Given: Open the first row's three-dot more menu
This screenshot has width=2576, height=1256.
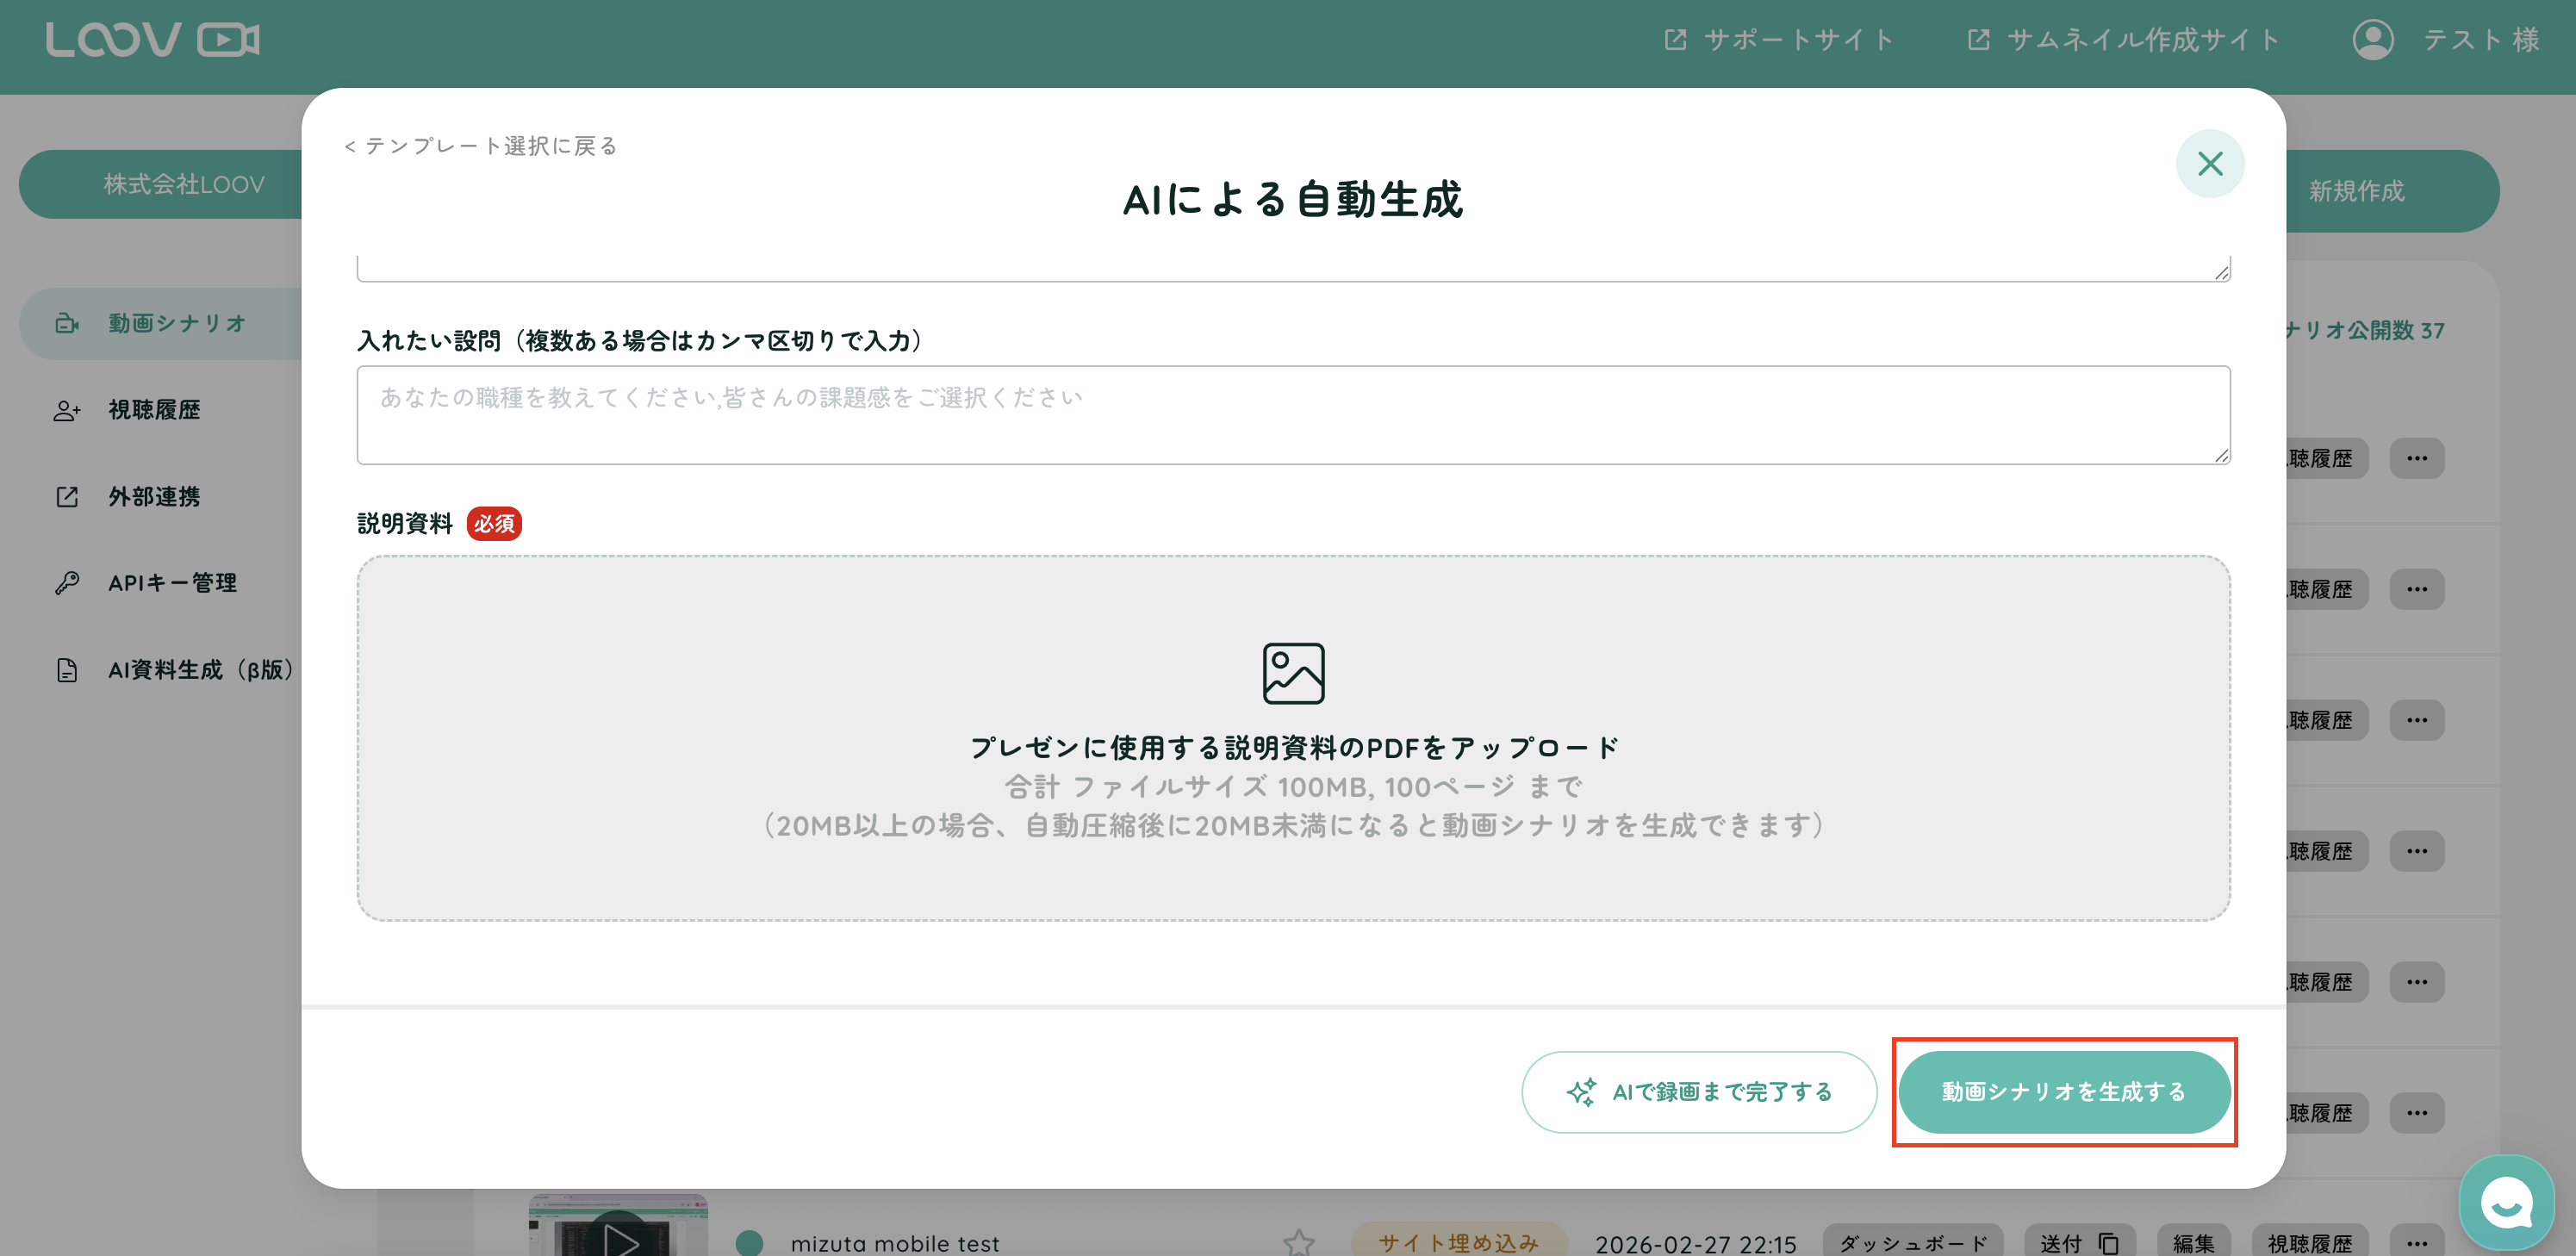Looking at the screenshot, I should (2416, 458).
